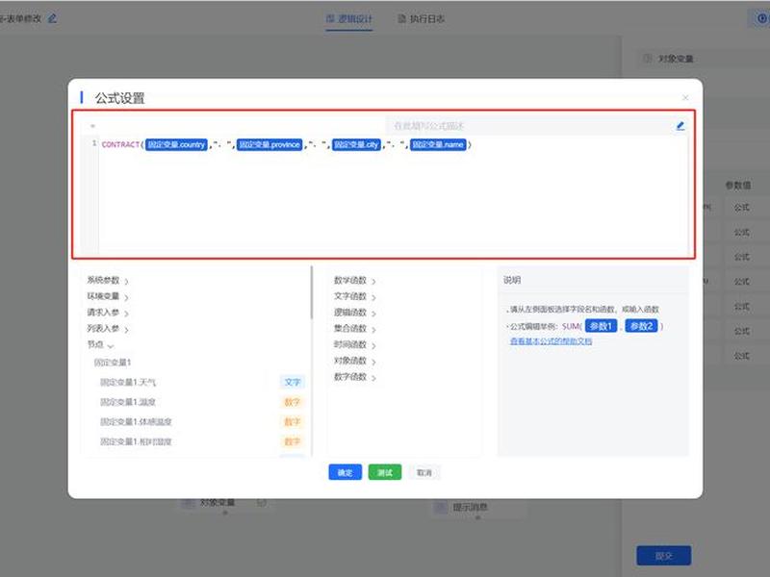Switch to the 逻辑设计 tab
This screenshot has height=577, width=770.
click(349, 19)
